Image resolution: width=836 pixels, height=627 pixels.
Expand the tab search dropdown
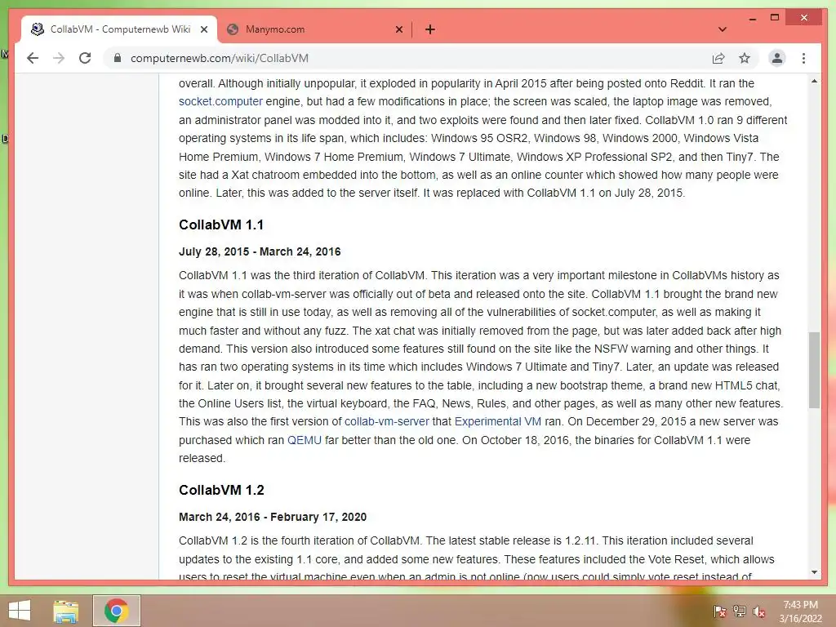click(x=723, y=29)
